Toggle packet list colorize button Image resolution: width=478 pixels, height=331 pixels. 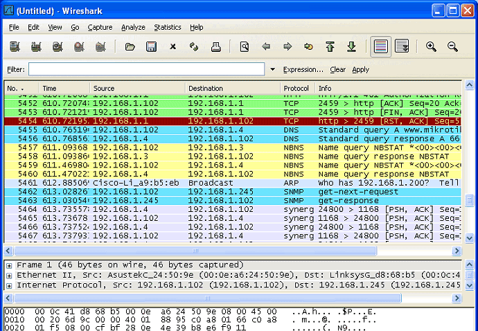(x=381, y=46)
